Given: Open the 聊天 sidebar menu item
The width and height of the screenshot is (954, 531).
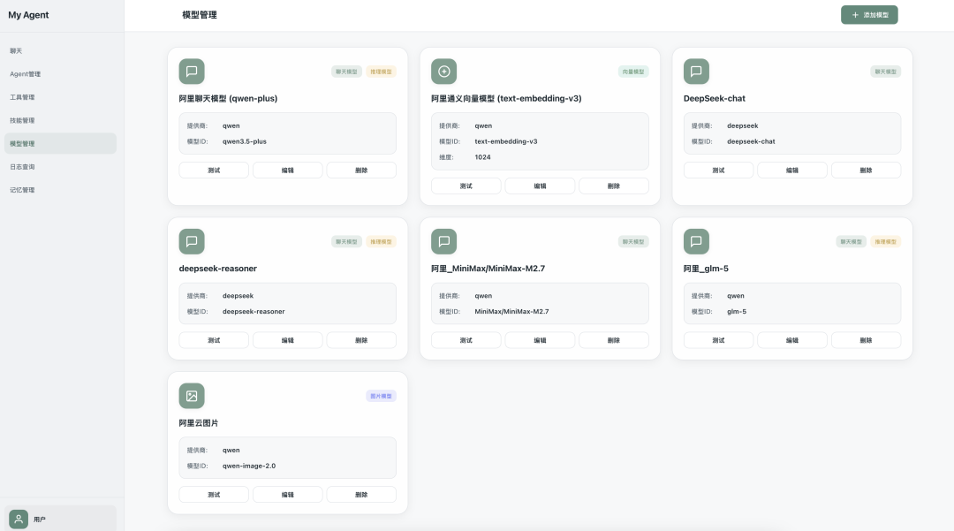Looking at the screenshot, I should coord(17,51).
